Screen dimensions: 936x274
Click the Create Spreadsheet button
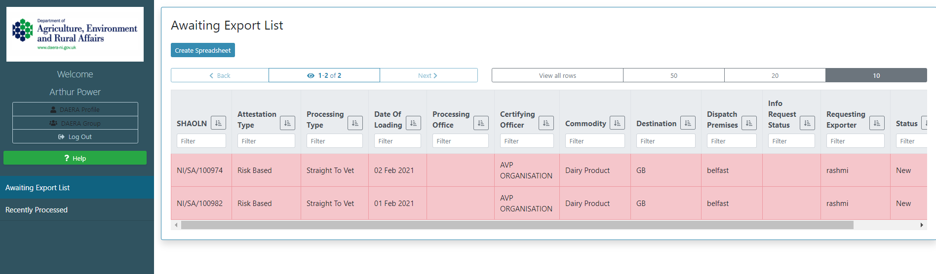[x=203, y=50]
